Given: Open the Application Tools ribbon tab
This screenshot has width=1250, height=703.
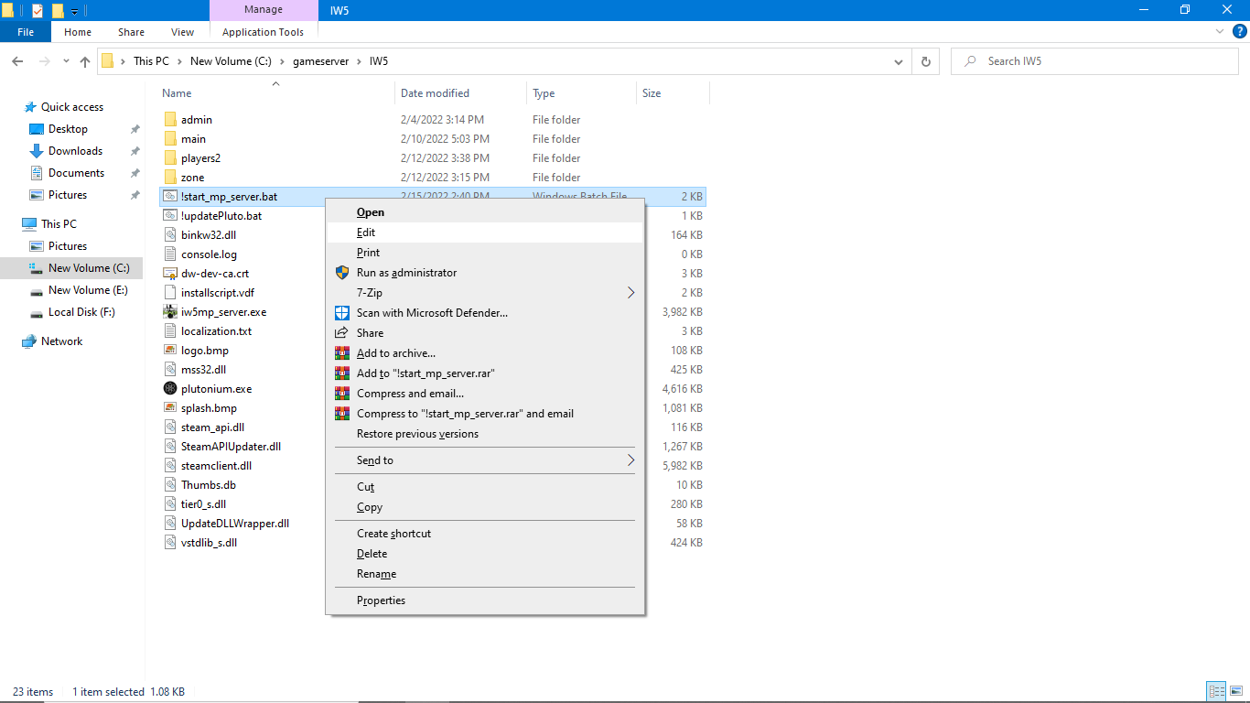Looking at the screenshot, I should pyautogui.click(x=263, y=32).
